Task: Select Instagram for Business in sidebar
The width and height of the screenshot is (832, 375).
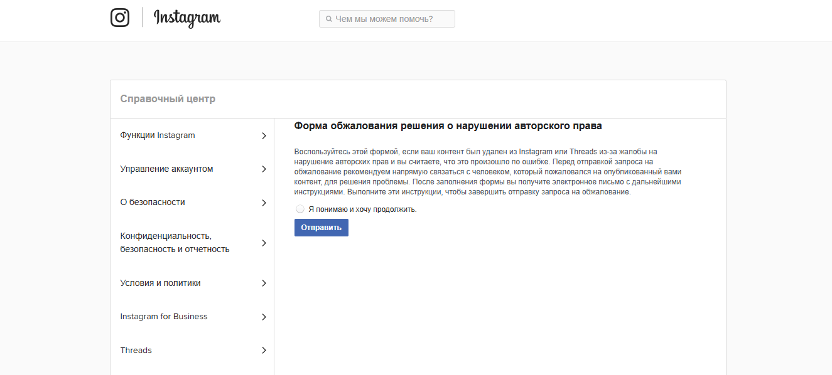Action: (x=163, y=317)
